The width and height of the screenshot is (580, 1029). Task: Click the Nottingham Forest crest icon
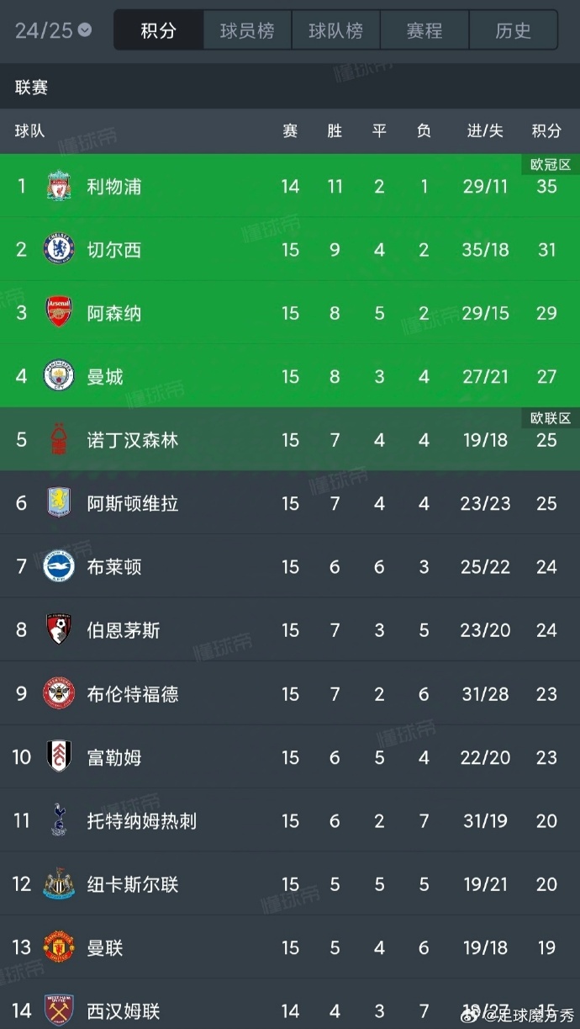(59, 440)
